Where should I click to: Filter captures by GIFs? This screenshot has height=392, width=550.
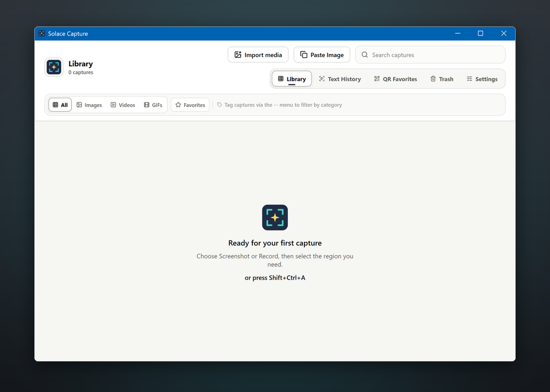point(153,105)
